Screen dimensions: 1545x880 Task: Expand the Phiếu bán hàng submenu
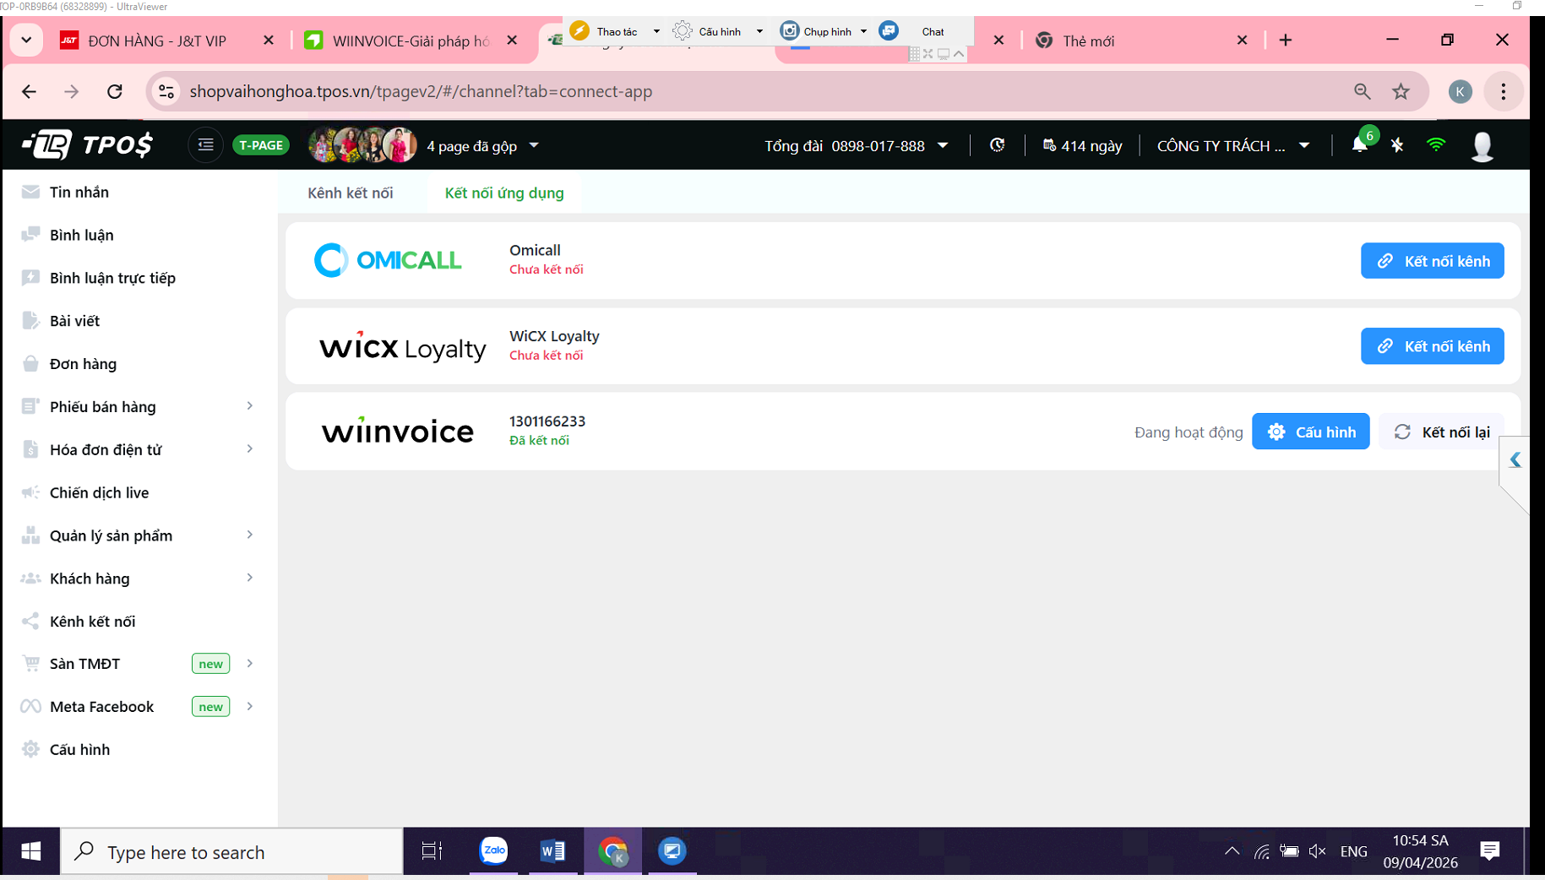pos(250,406)
